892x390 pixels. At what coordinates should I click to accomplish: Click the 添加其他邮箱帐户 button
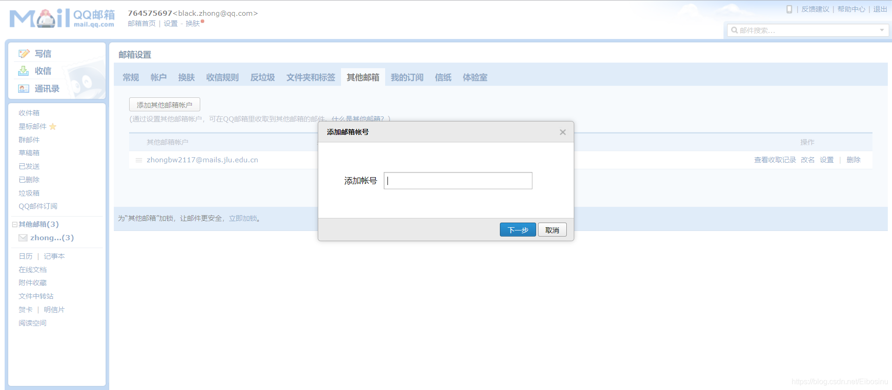(x=164, y=104)
